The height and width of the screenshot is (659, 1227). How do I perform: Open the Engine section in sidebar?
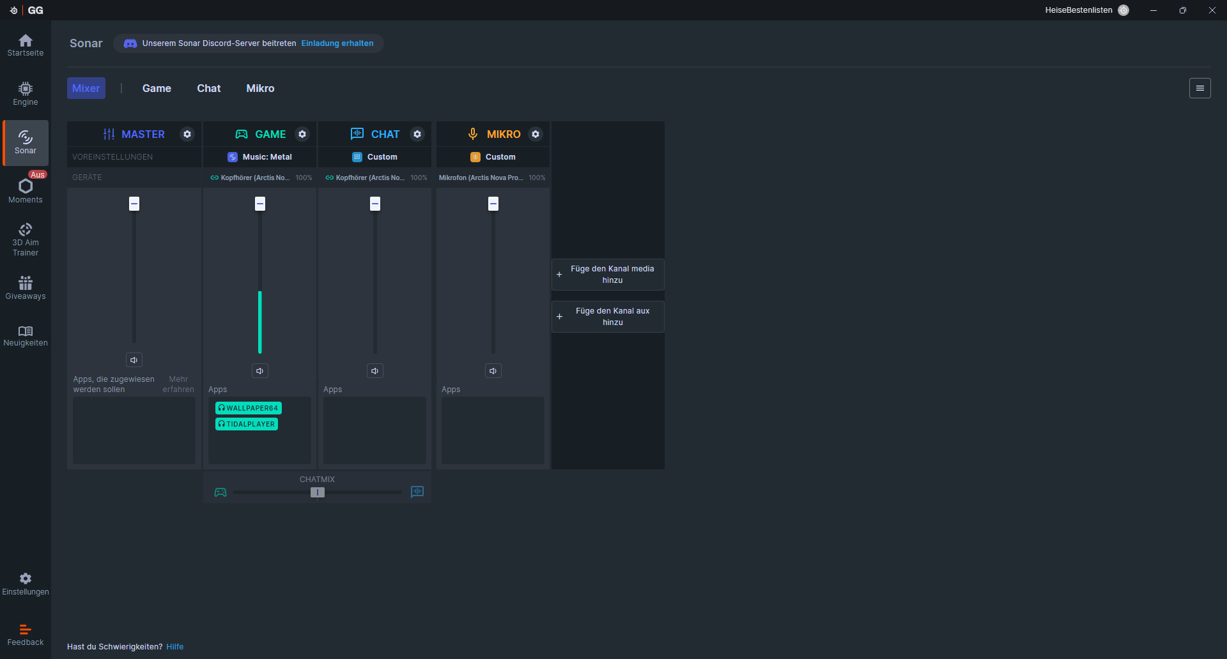click(x=26, y=93)
